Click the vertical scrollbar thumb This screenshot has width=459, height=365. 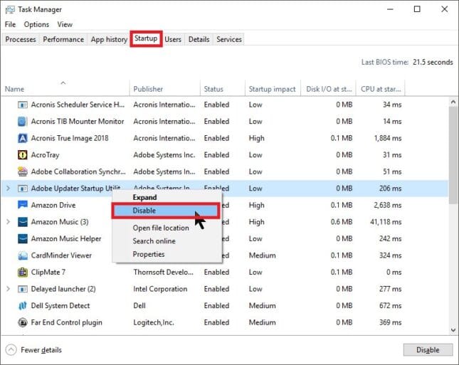pos(453,155)
